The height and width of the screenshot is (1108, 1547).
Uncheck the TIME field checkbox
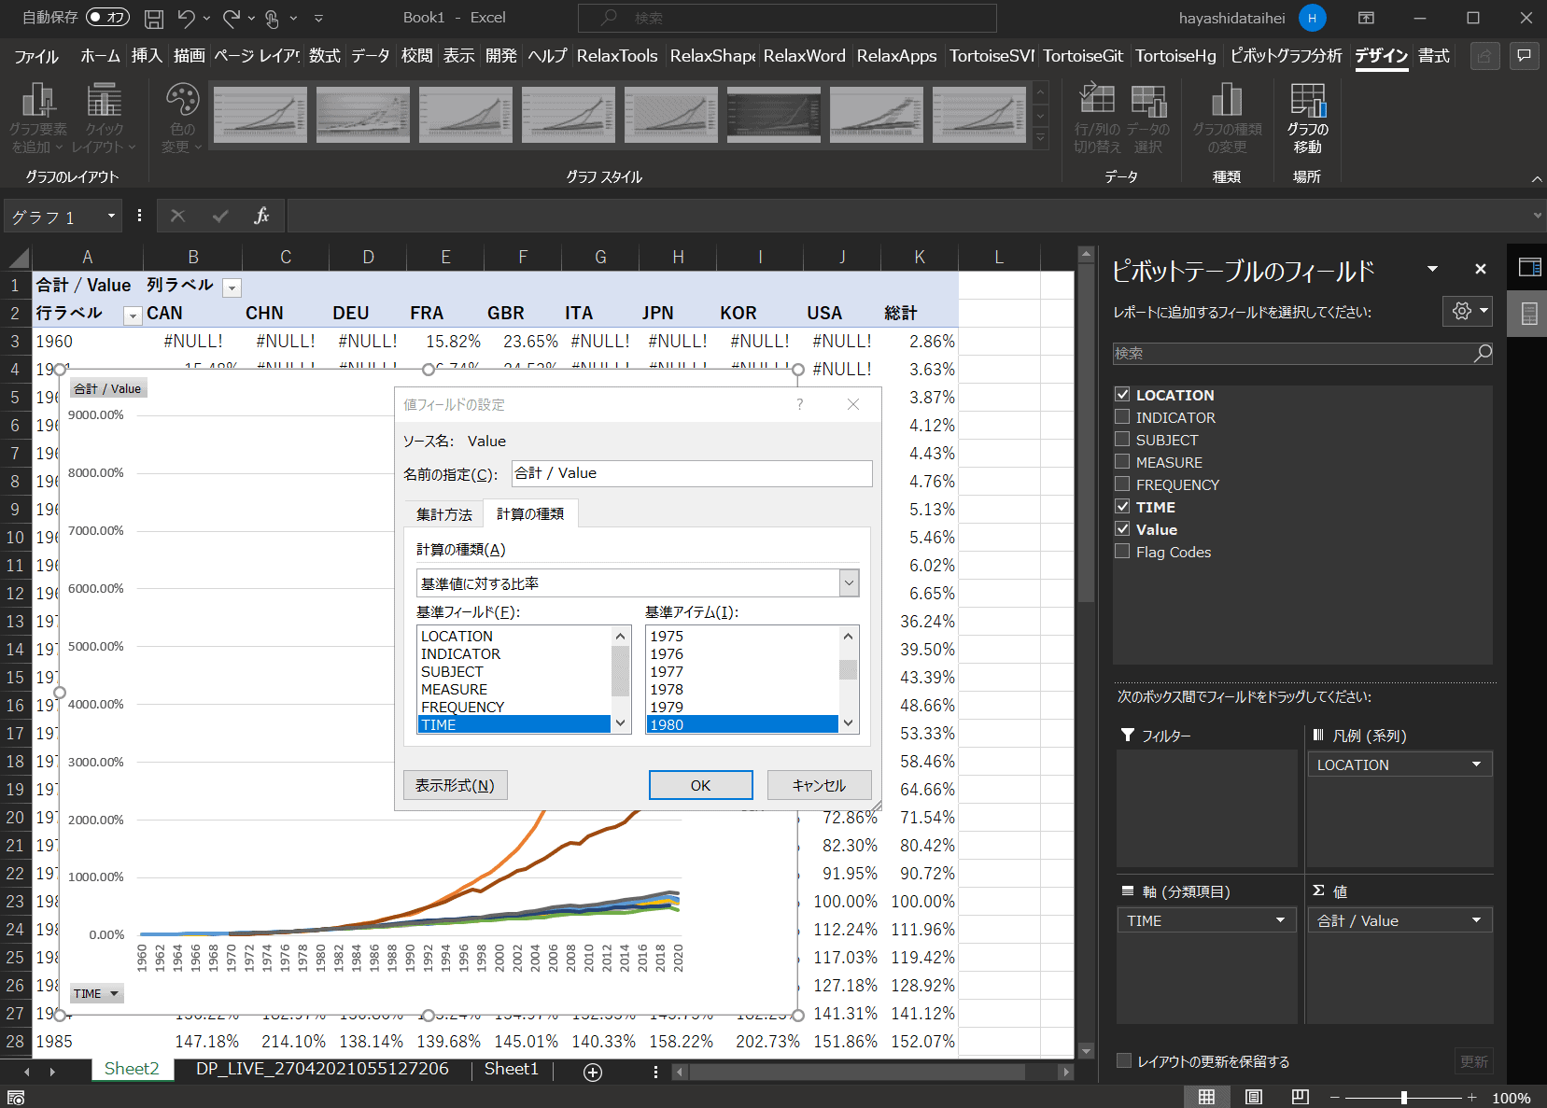click(x=1122, y=507)
